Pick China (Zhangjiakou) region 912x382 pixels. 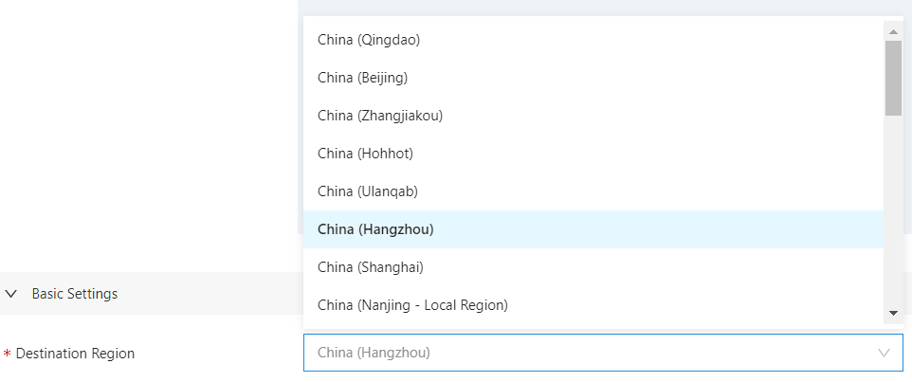pyautogui.click(x=380, y=116)
